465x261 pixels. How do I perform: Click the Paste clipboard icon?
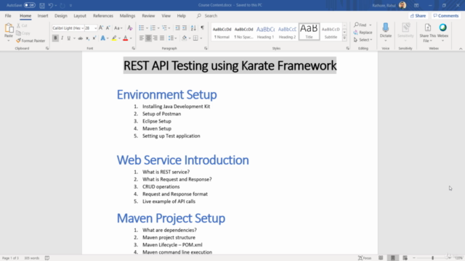click(x=9, y=28)
